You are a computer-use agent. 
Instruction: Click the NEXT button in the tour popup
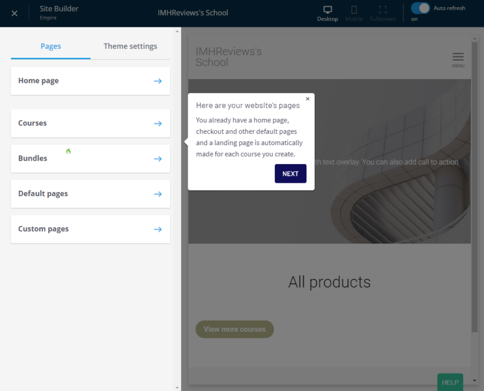click(290, 173)
